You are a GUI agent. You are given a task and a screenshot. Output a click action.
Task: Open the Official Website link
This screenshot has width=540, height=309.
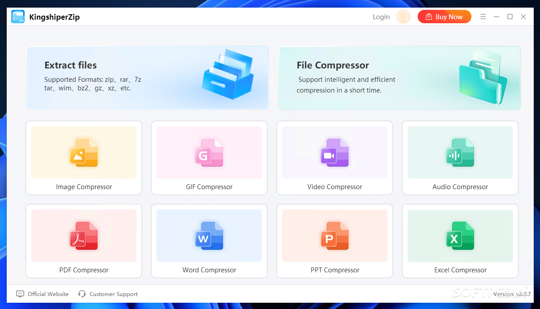[x=48, y=294]
